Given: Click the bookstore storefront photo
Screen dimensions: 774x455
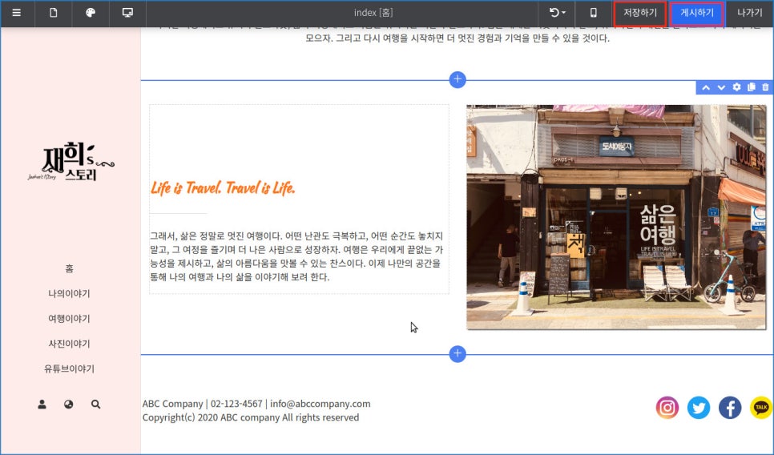Looking at the screenshot, I should [x=616, y=216].
